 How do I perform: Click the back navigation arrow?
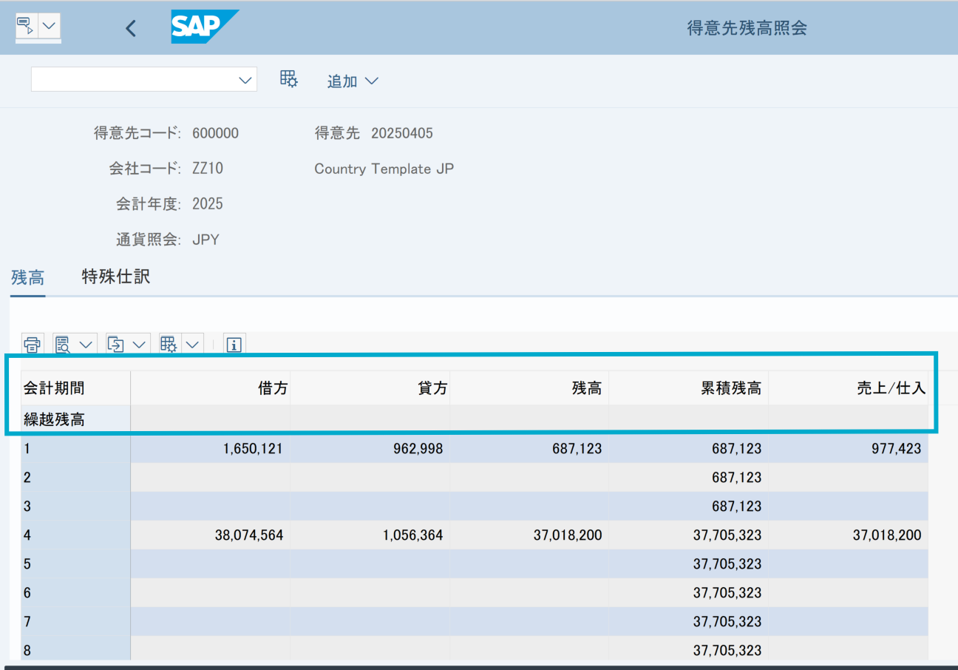pos(131,27)
